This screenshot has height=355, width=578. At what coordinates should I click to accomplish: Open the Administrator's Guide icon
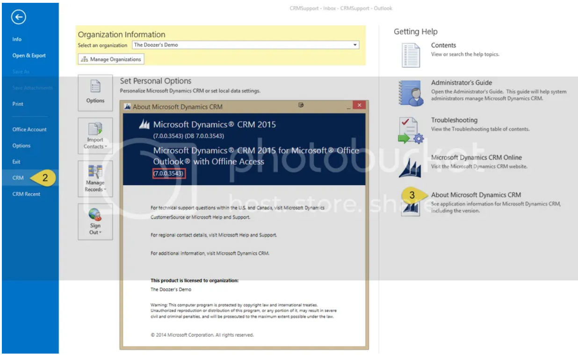(411, 93)
